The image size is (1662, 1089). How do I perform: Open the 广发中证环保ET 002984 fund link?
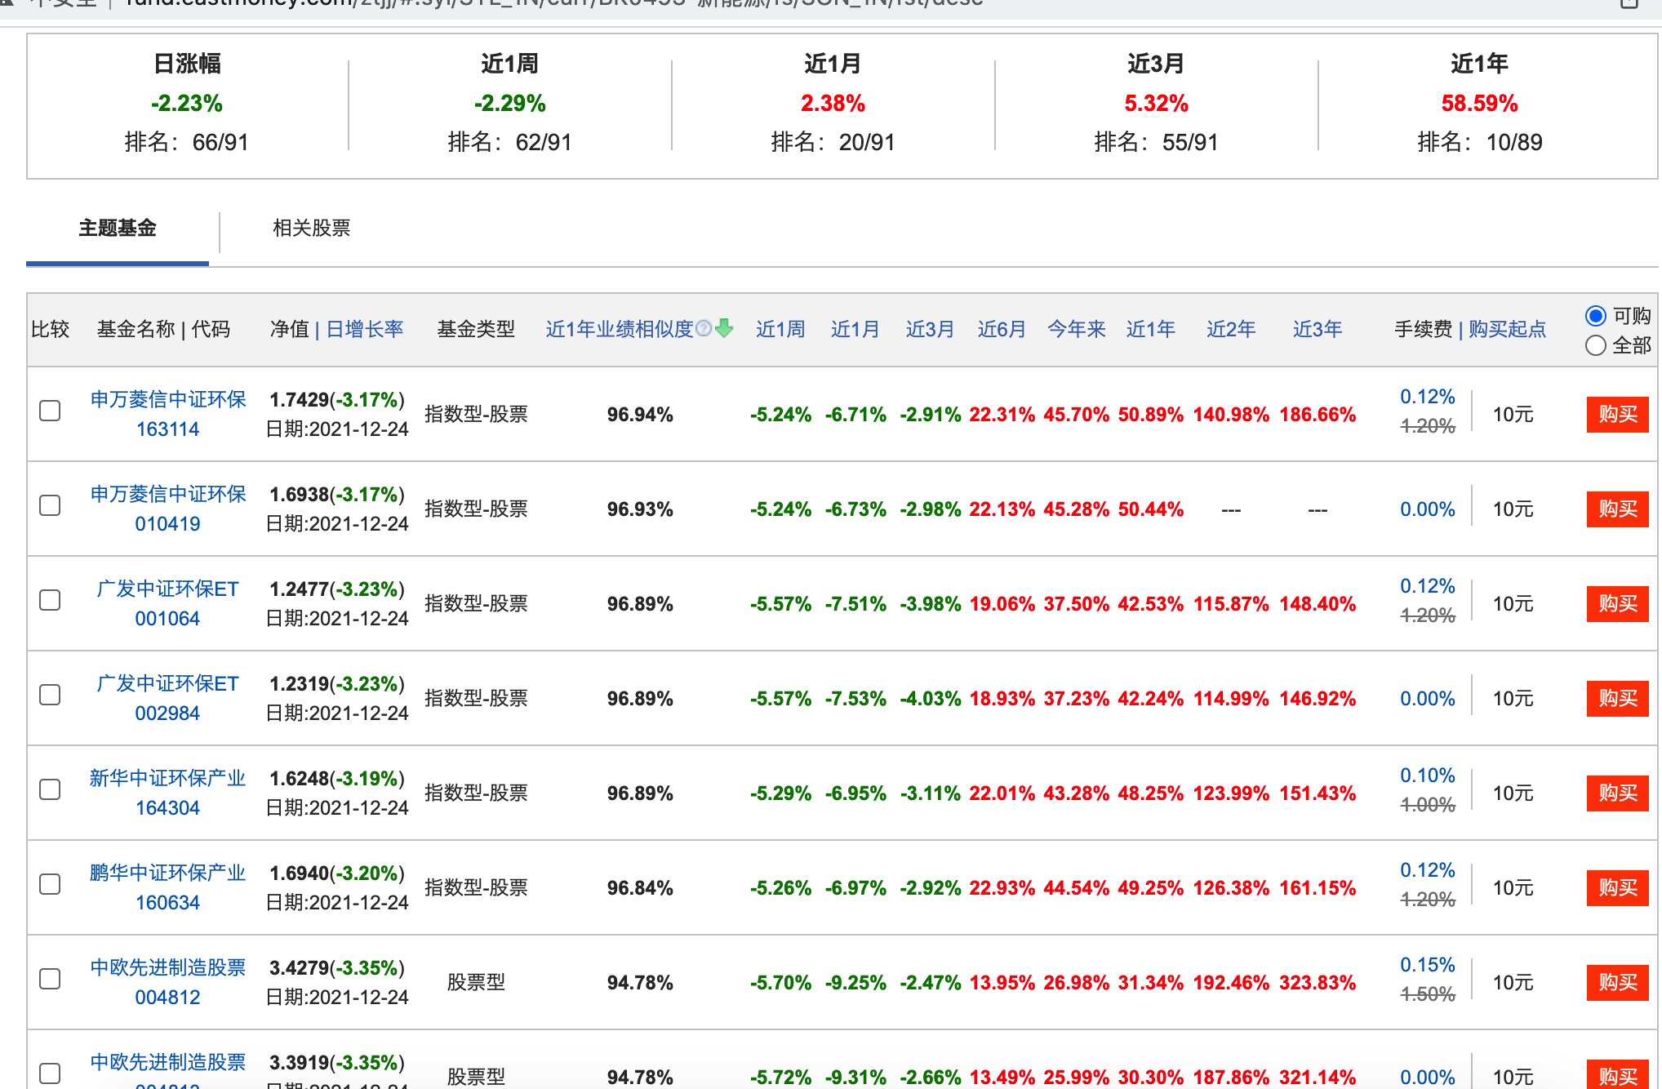click(167, 683)
